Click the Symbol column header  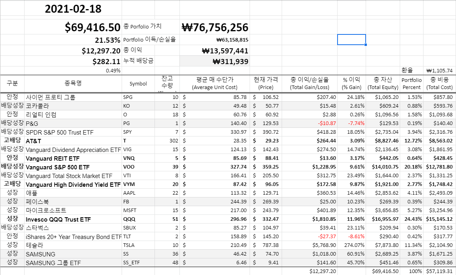pyautogui.click(x=138, y=83)
